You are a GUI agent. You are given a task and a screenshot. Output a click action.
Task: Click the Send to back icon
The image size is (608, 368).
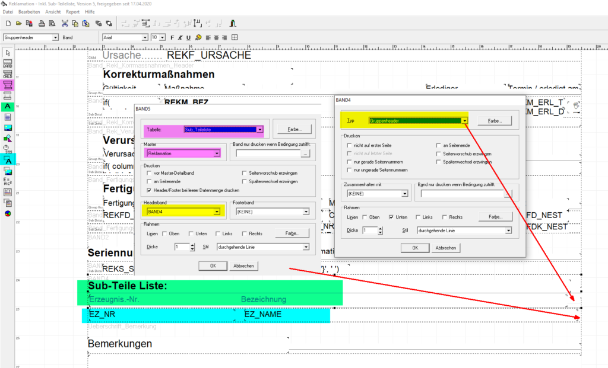click(109, 24)
